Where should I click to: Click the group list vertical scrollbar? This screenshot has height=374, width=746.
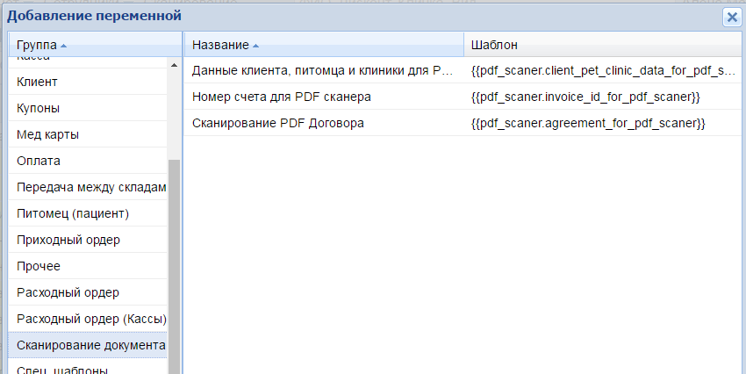174,263
